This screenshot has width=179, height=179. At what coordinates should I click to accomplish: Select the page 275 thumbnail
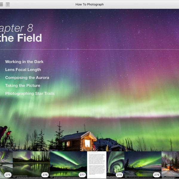tap(6, 165)
